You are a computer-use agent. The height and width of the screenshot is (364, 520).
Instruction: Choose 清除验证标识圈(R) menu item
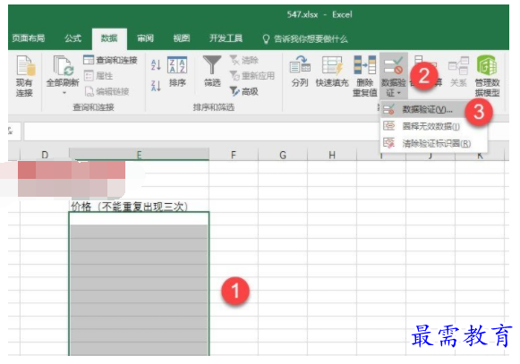pos(433,143)
